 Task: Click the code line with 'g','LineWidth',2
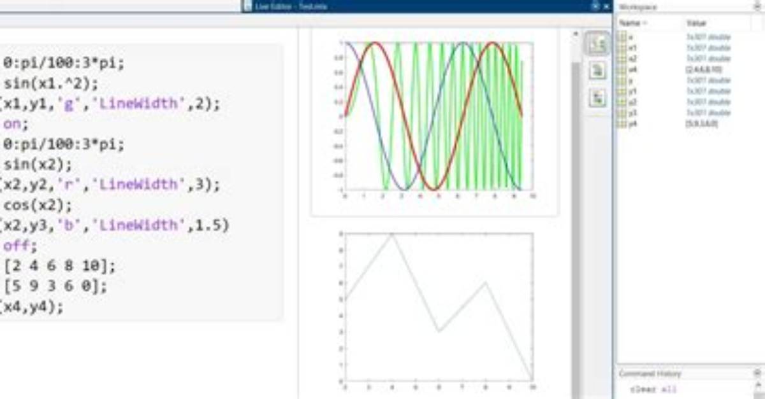[110, 104]
